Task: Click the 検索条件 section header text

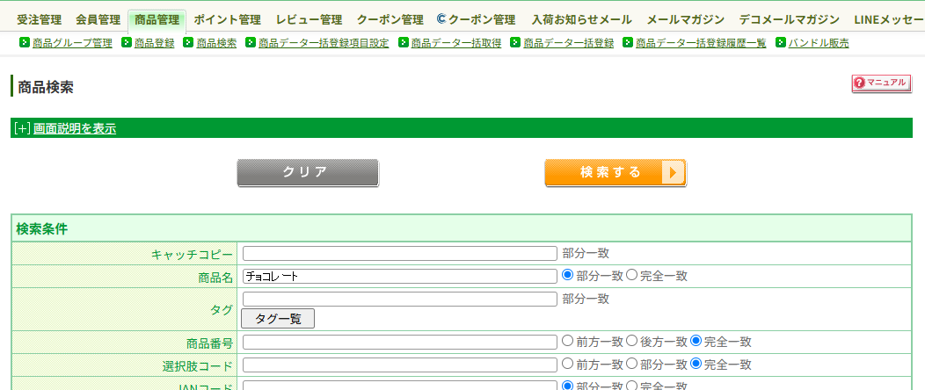Action: pyautogui.click(x=42, y=228)
